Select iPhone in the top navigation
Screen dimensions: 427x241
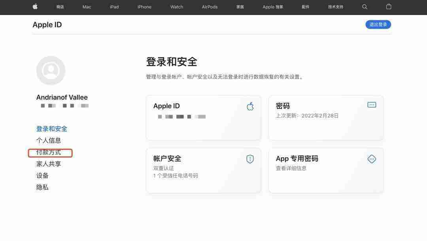(x=144, y=7)
